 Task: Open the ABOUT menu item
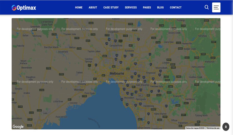click(93, 8)
